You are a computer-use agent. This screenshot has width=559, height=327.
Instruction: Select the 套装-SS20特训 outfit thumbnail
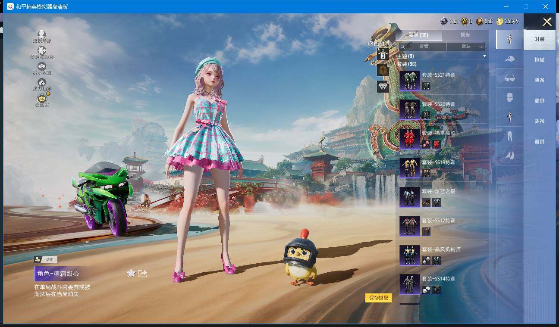point(410,110)
